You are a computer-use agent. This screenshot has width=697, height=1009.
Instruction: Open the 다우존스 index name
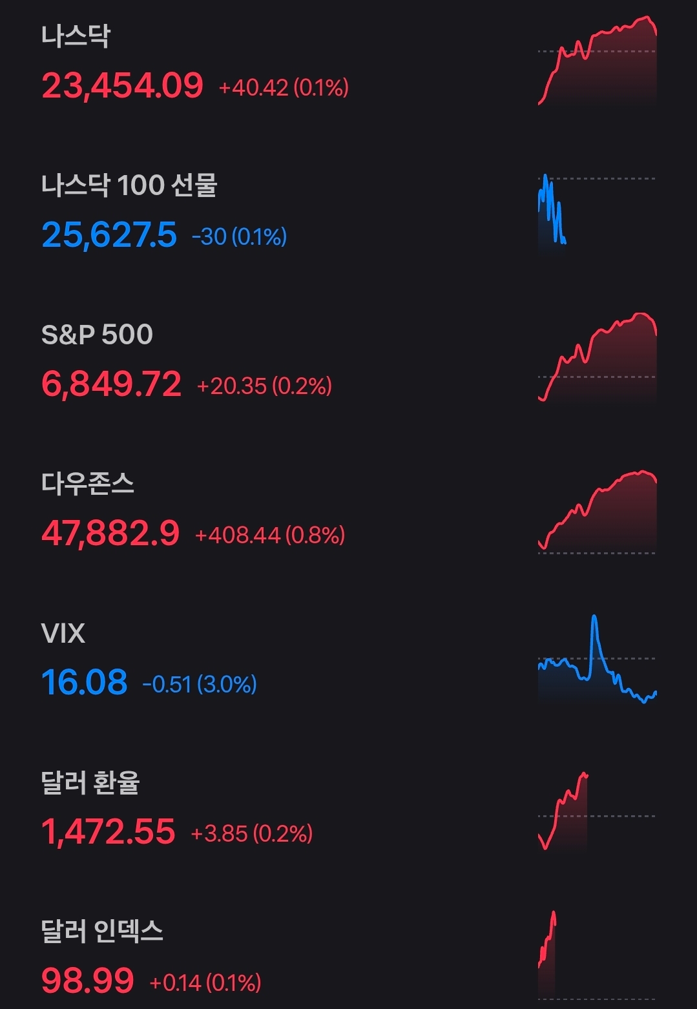(88, 484)
